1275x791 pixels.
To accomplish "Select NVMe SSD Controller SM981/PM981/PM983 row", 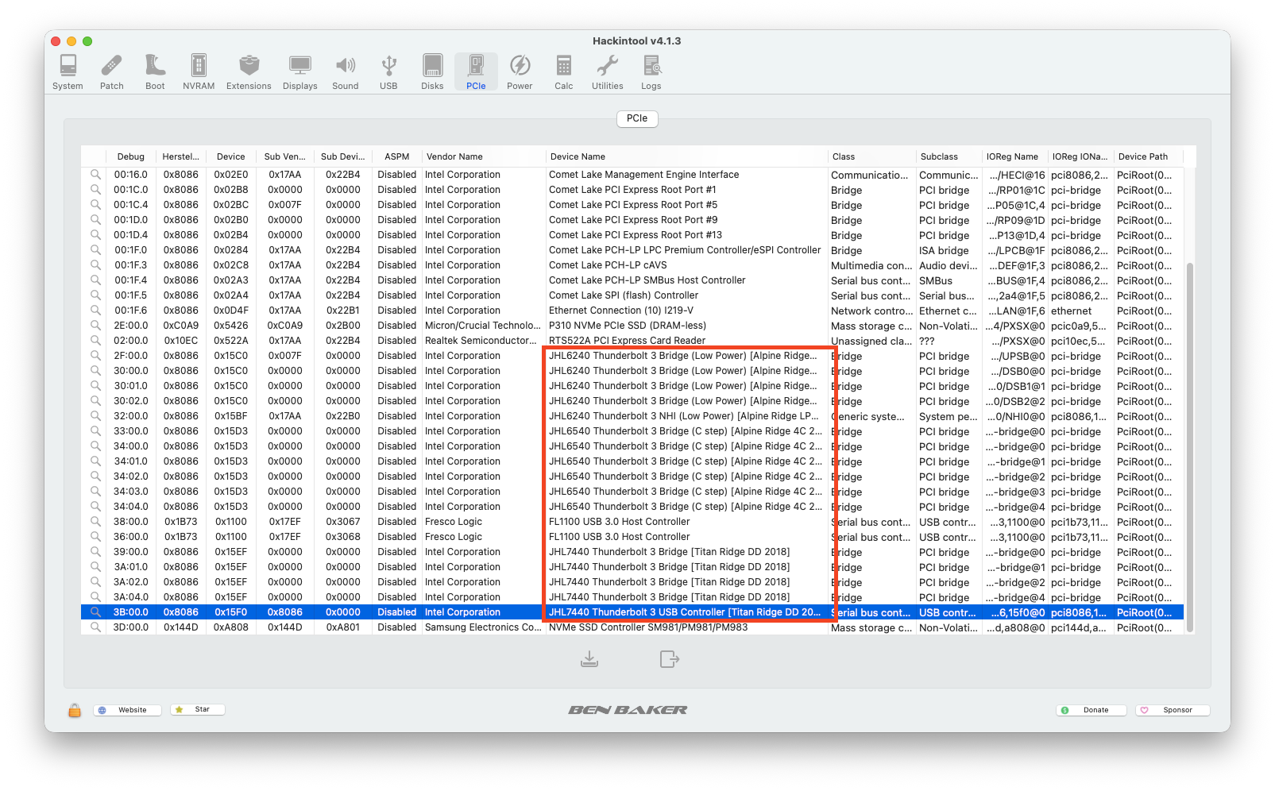I will click(x=632, y=627).
